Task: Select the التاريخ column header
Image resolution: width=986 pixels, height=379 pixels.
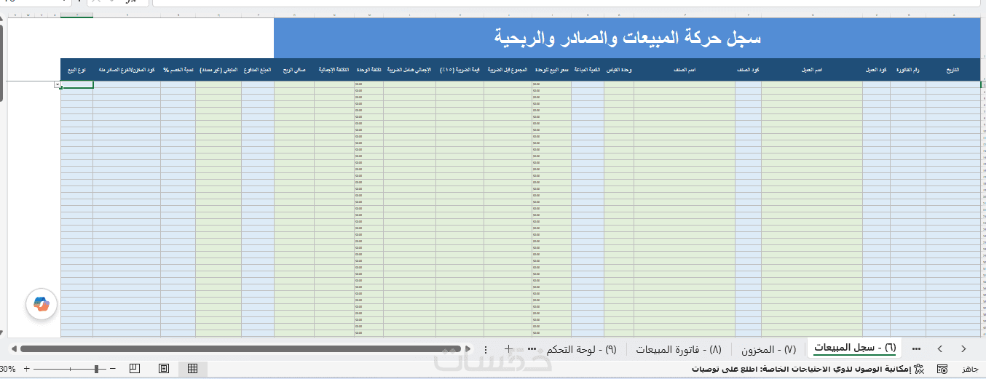Action: point(953,70)
